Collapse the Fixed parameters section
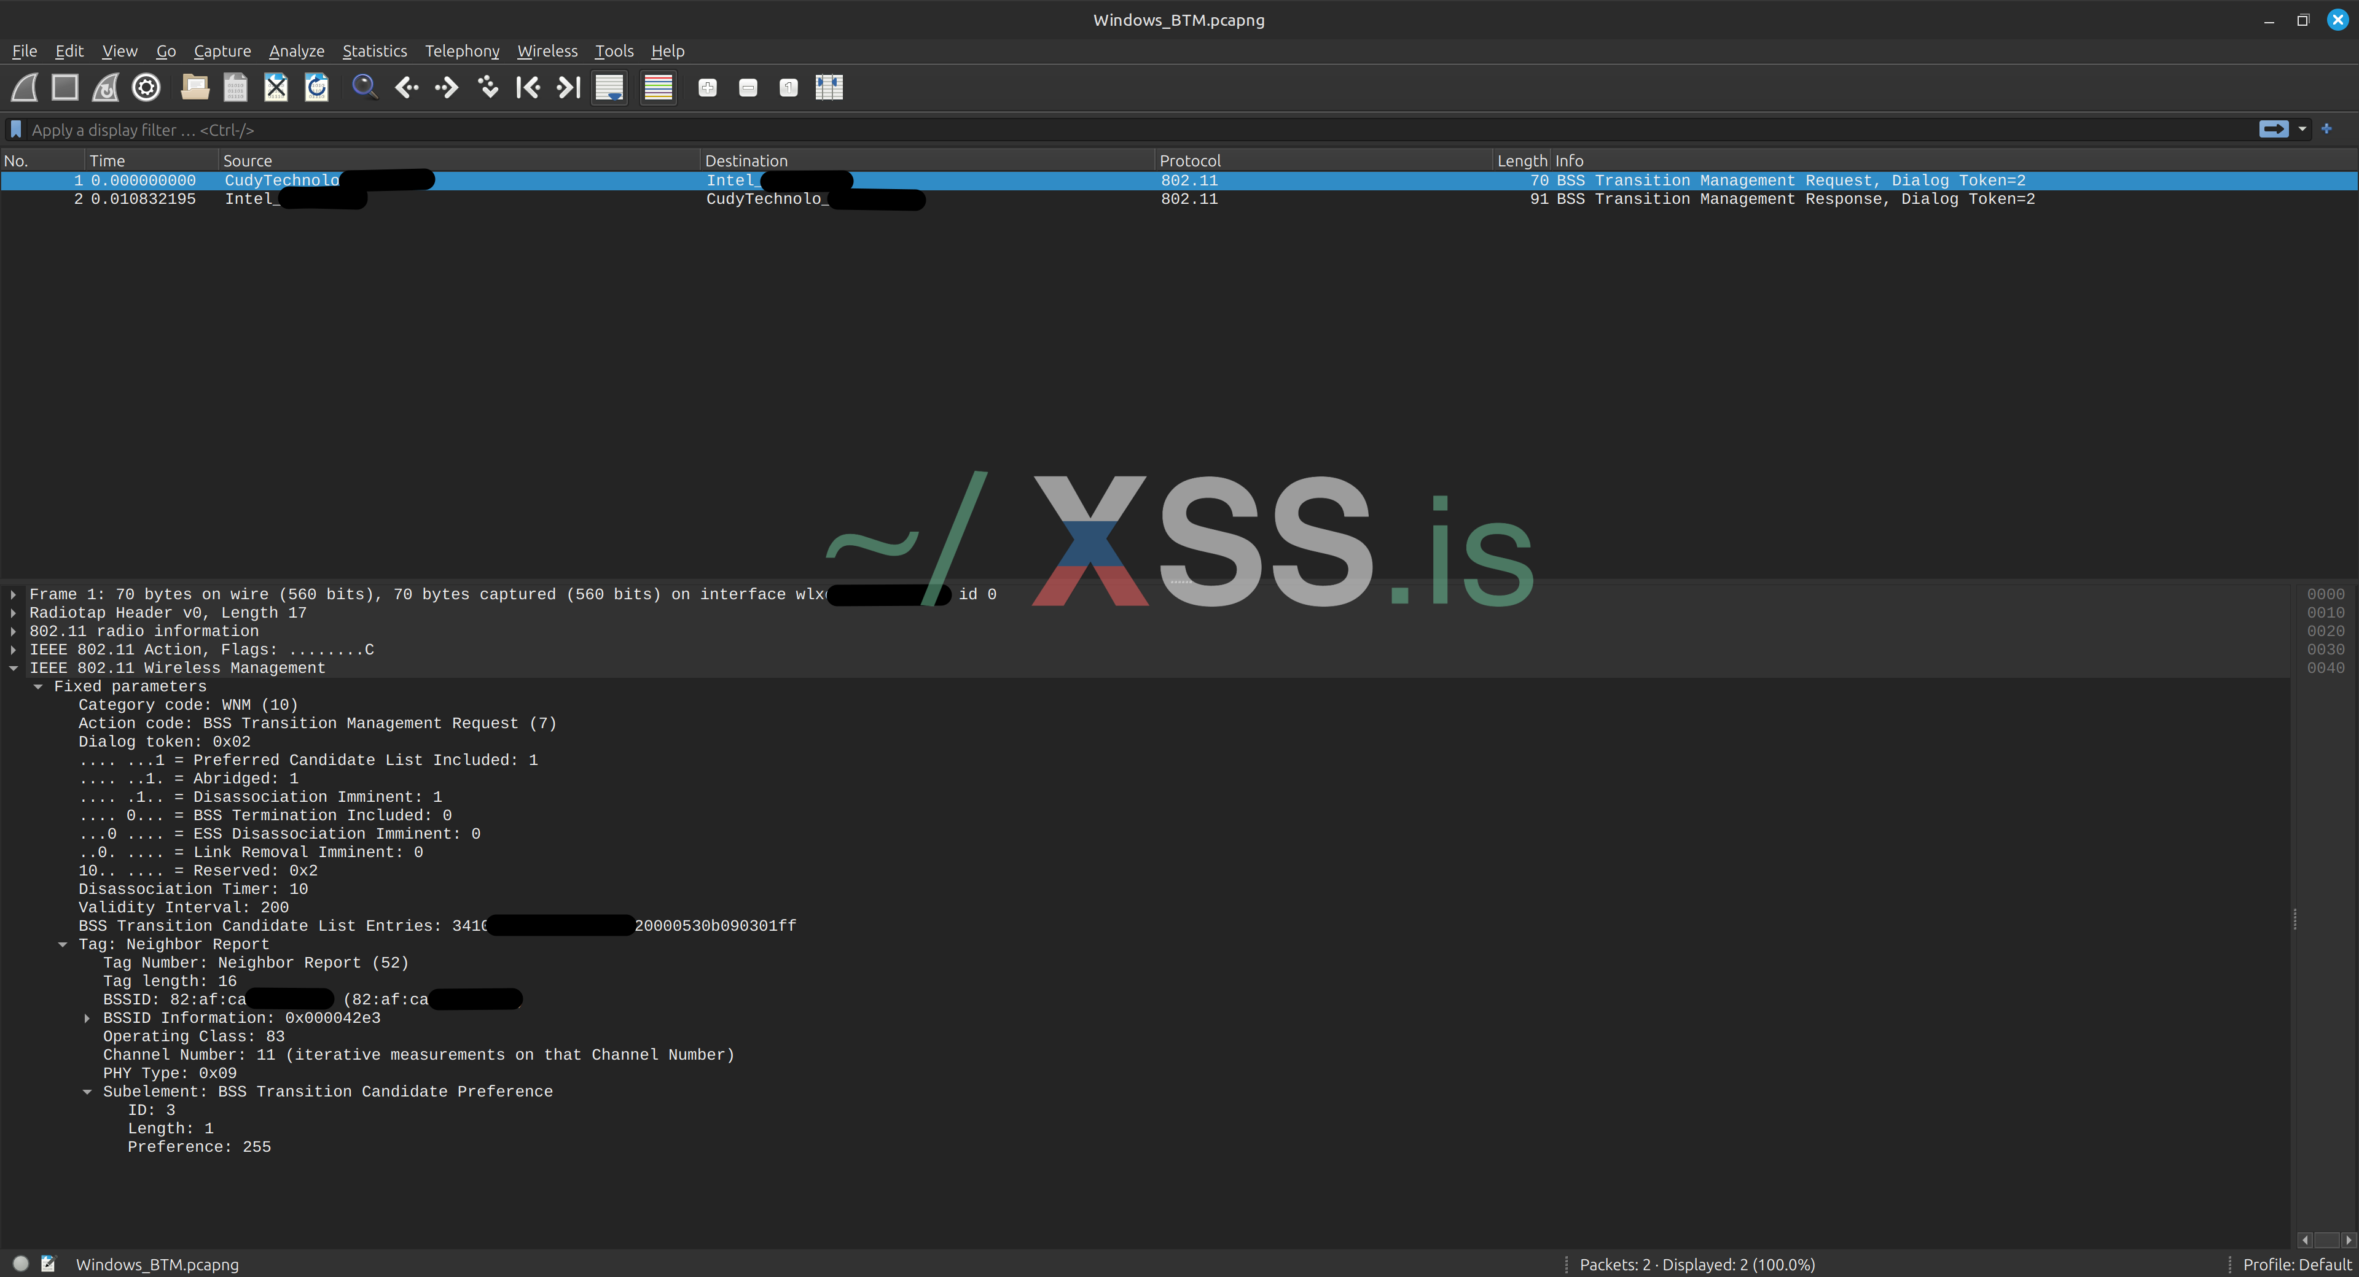This screenshot has height=1277, width=2359. click(x=39, y=686)
